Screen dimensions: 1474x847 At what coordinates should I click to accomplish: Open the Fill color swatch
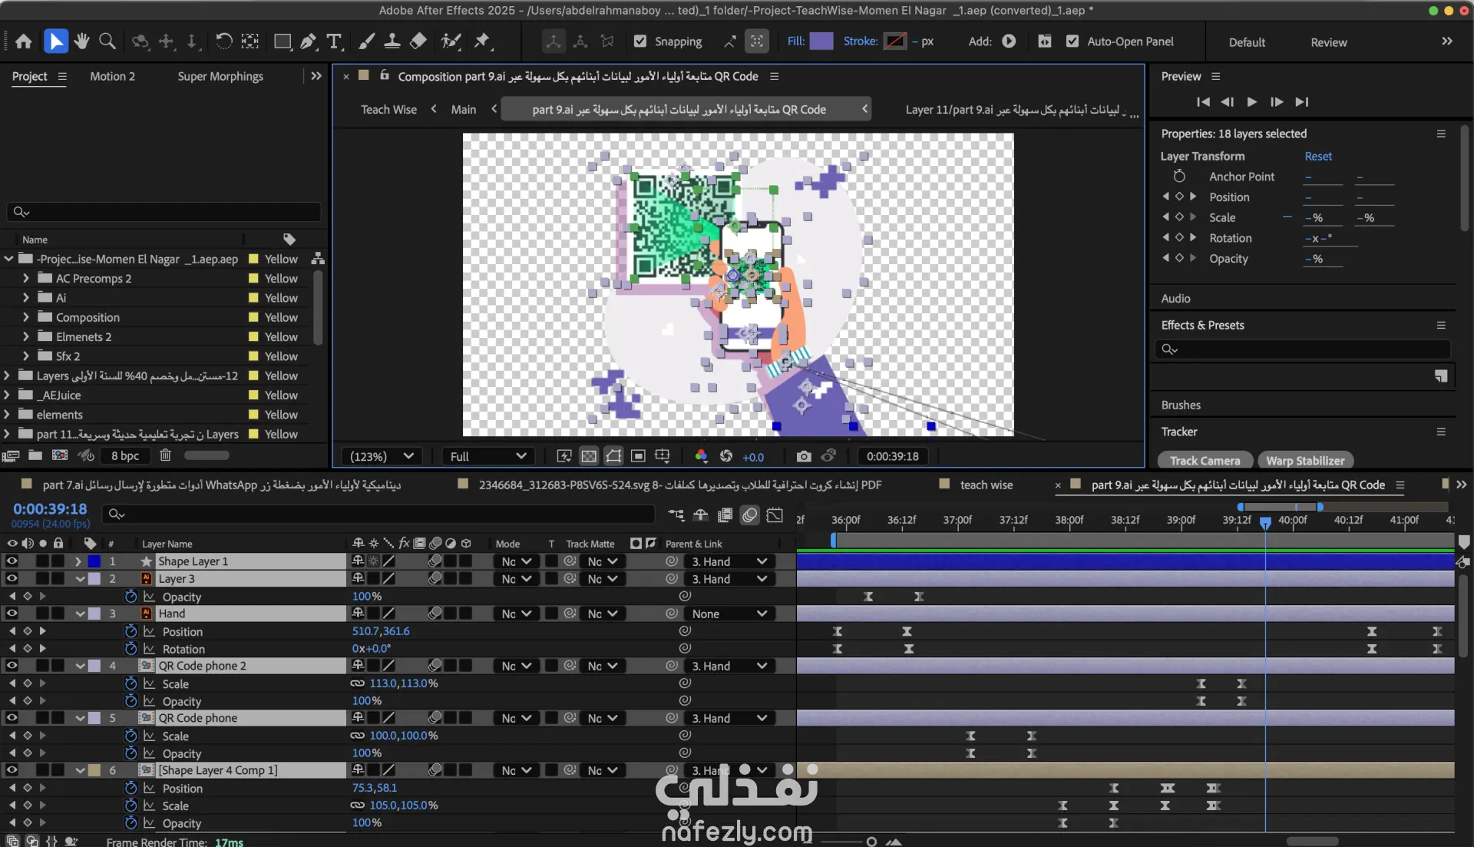coord(821,41)
